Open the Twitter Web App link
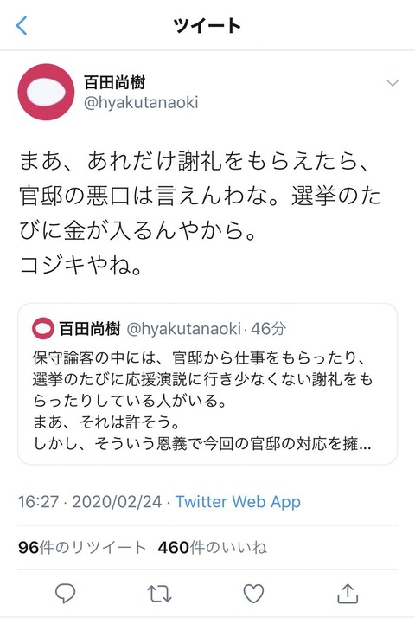 pos(238,502)
